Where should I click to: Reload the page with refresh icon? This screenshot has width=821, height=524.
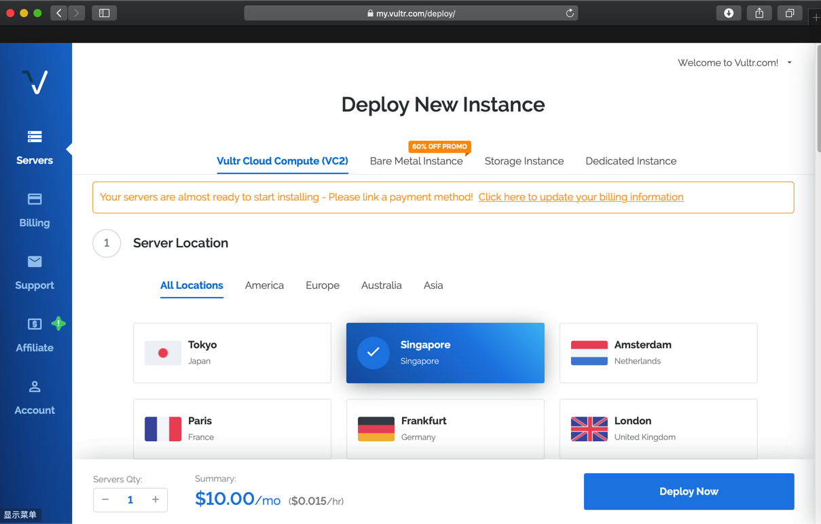point(570,13)
